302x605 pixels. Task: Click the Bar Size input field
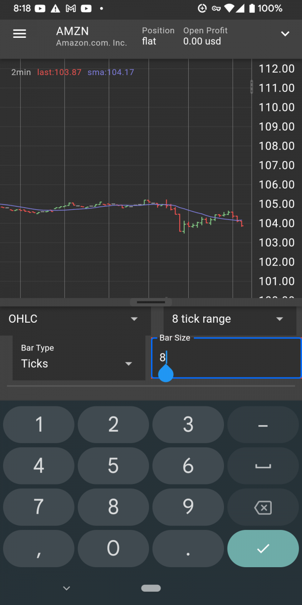click(x=226, y=358)
